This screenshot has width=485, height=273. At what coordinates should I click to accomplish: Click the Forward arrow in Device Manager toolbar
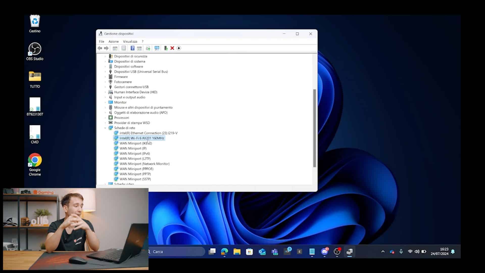106,48
